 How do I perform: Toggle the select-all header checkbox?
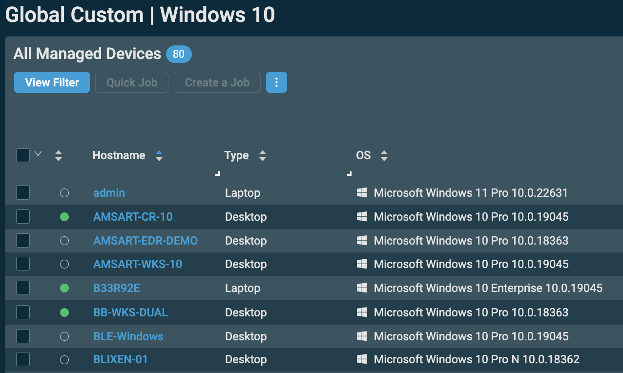click(x=23, y=155)
